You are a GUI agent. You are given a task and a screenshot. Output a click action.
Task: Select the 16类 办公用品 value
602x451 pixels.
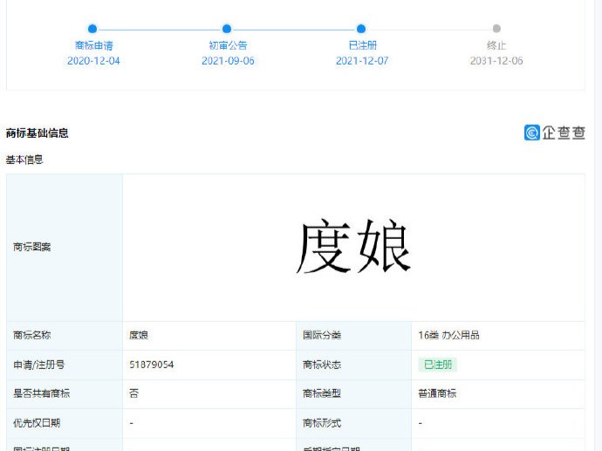(448, 335)
